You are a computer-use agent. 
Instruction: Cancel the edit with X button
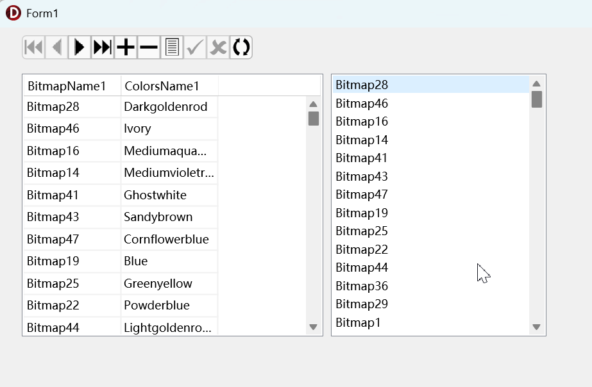tap(218, 47)
